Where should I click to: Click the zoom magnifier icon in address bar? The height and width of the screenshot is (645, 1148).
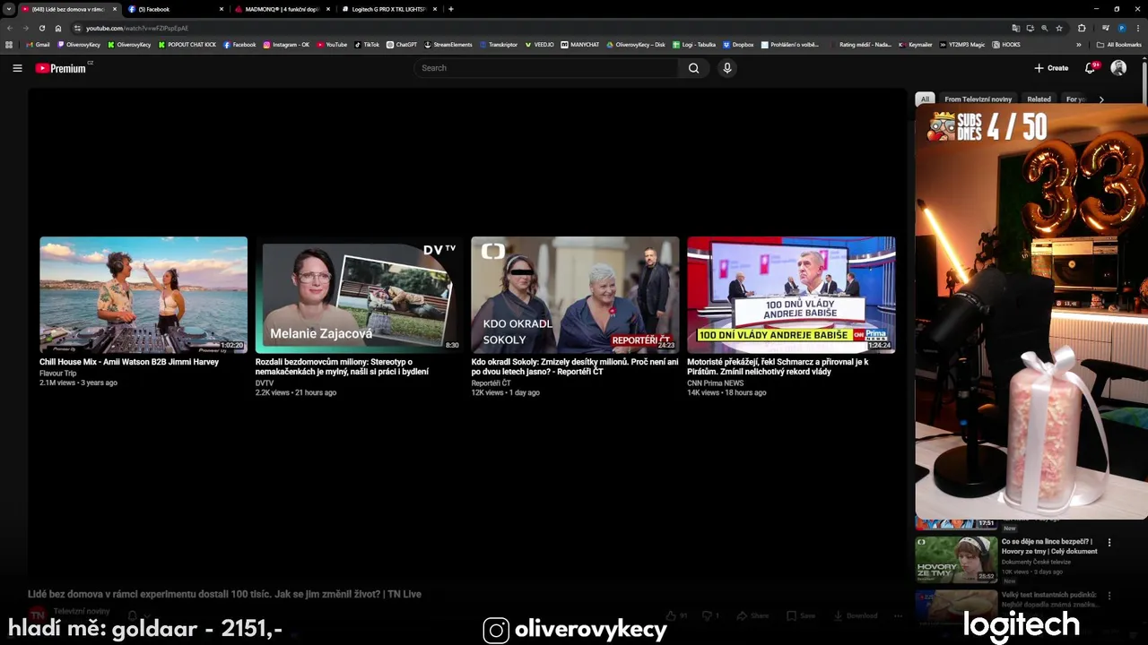1045,28
